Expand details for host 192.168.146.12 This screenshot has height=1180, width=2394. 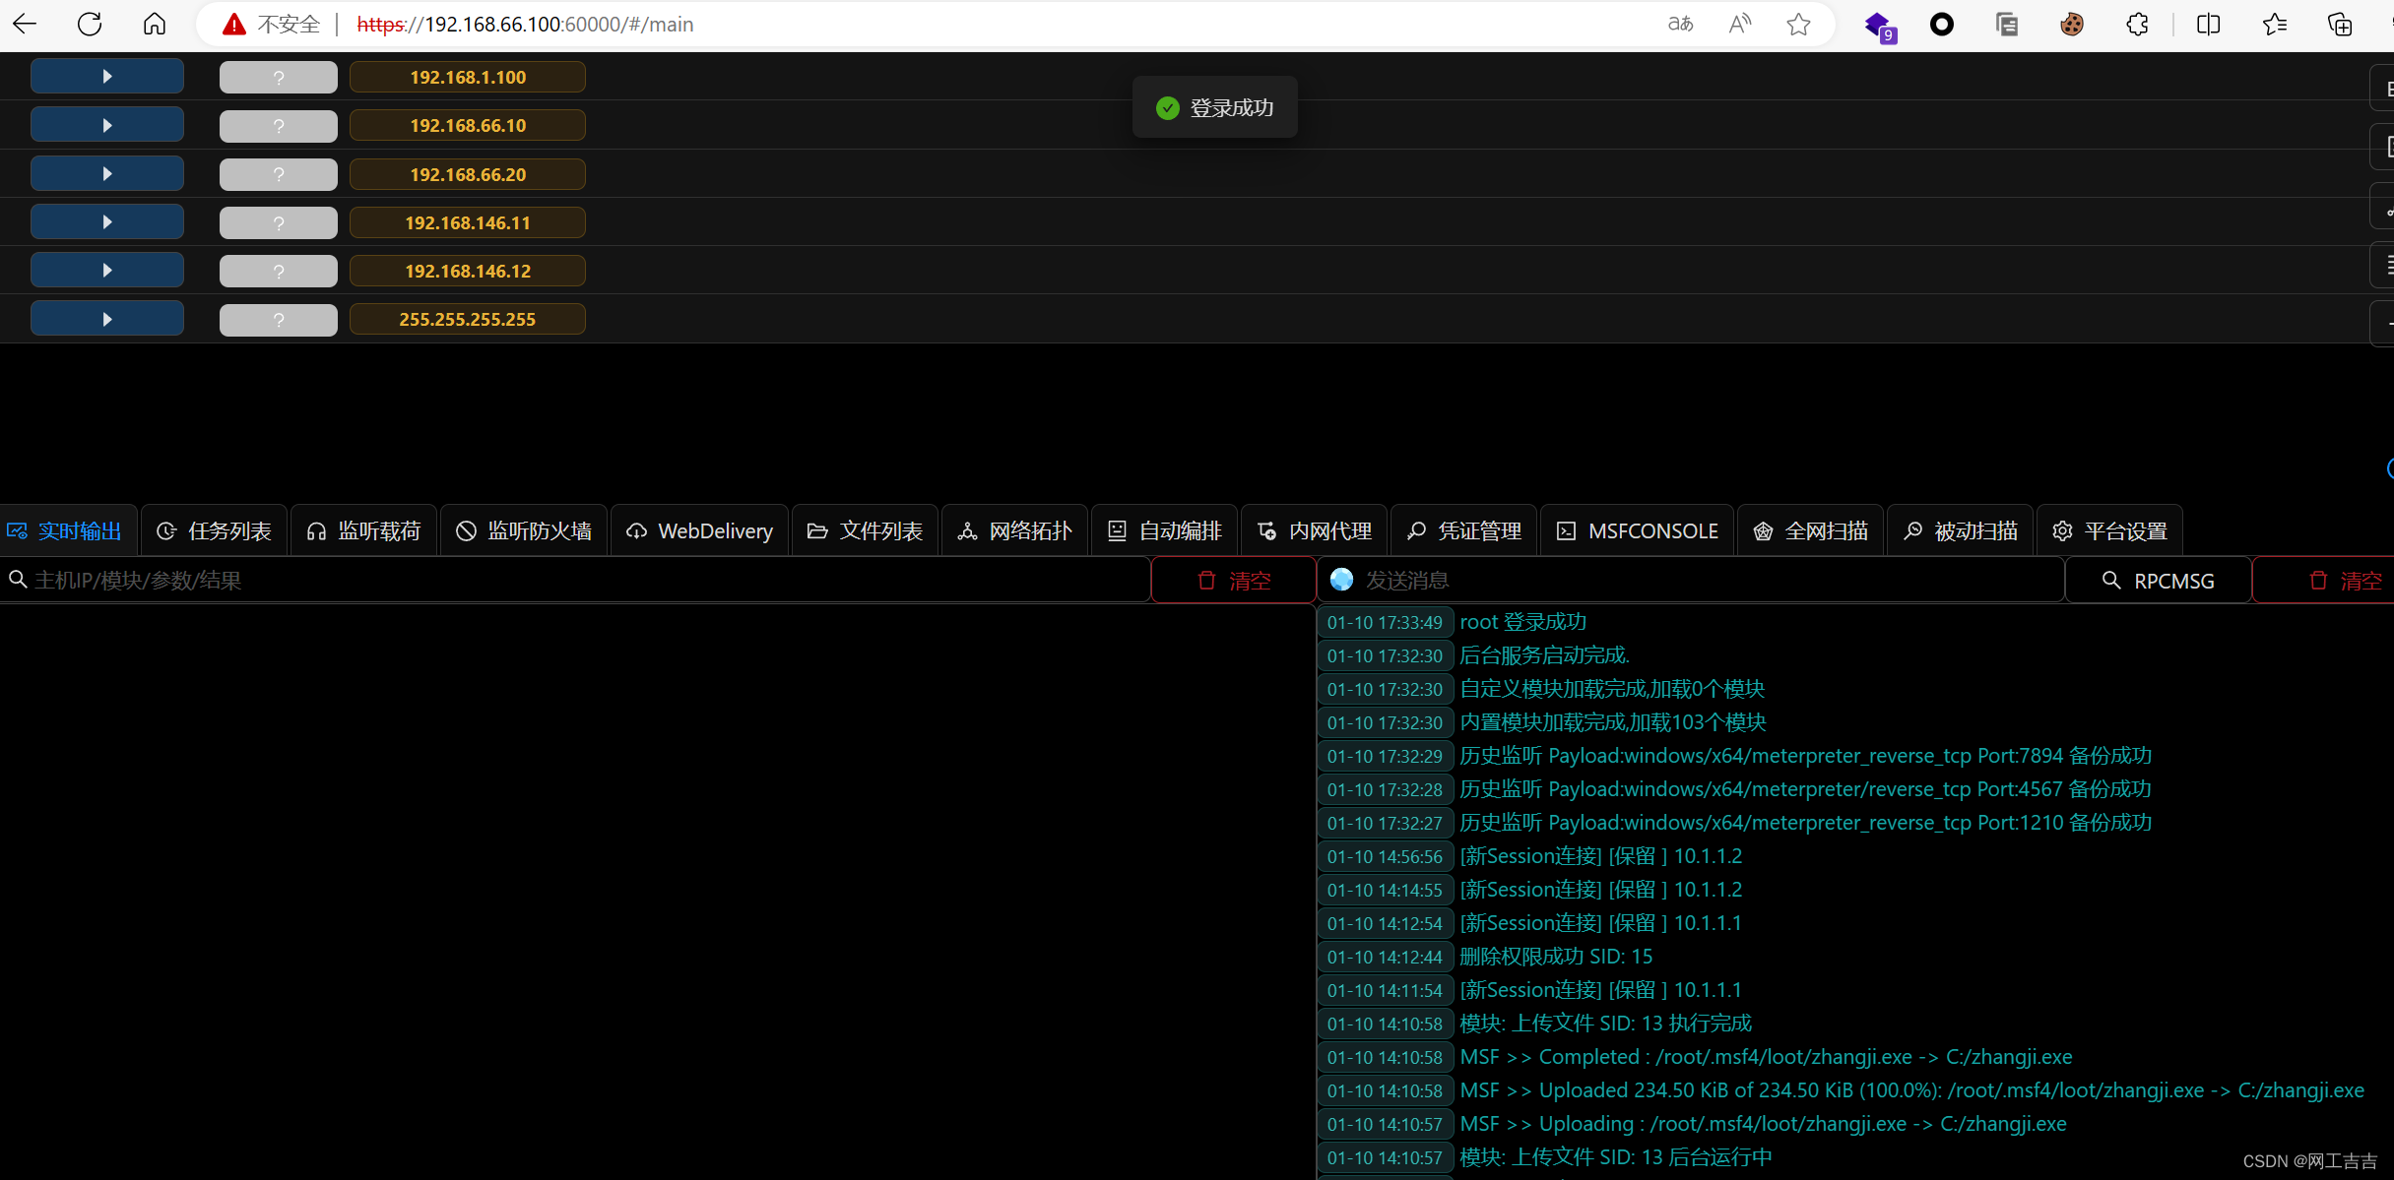(106, 270)
